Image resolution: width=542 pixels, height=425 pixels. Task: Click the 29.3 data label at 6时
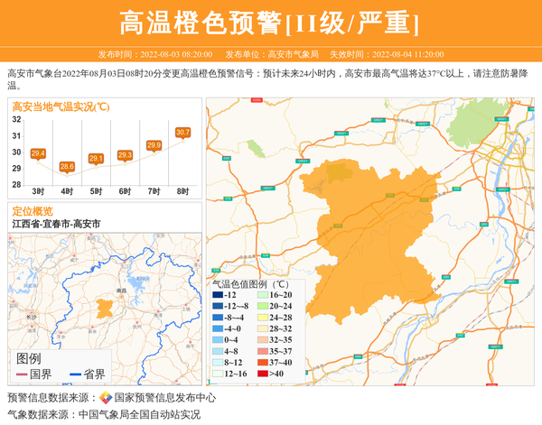pyautogui.click(x=125, y=155)
